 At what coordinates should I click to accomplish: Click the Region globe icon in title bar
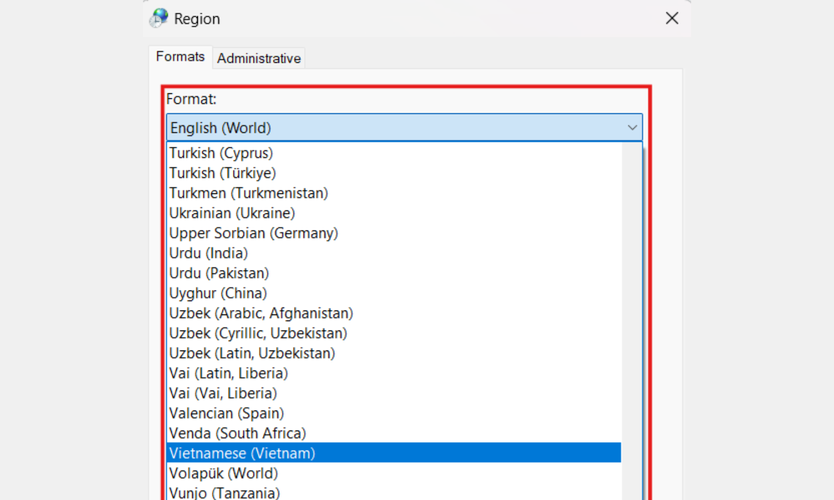(159, 18)
